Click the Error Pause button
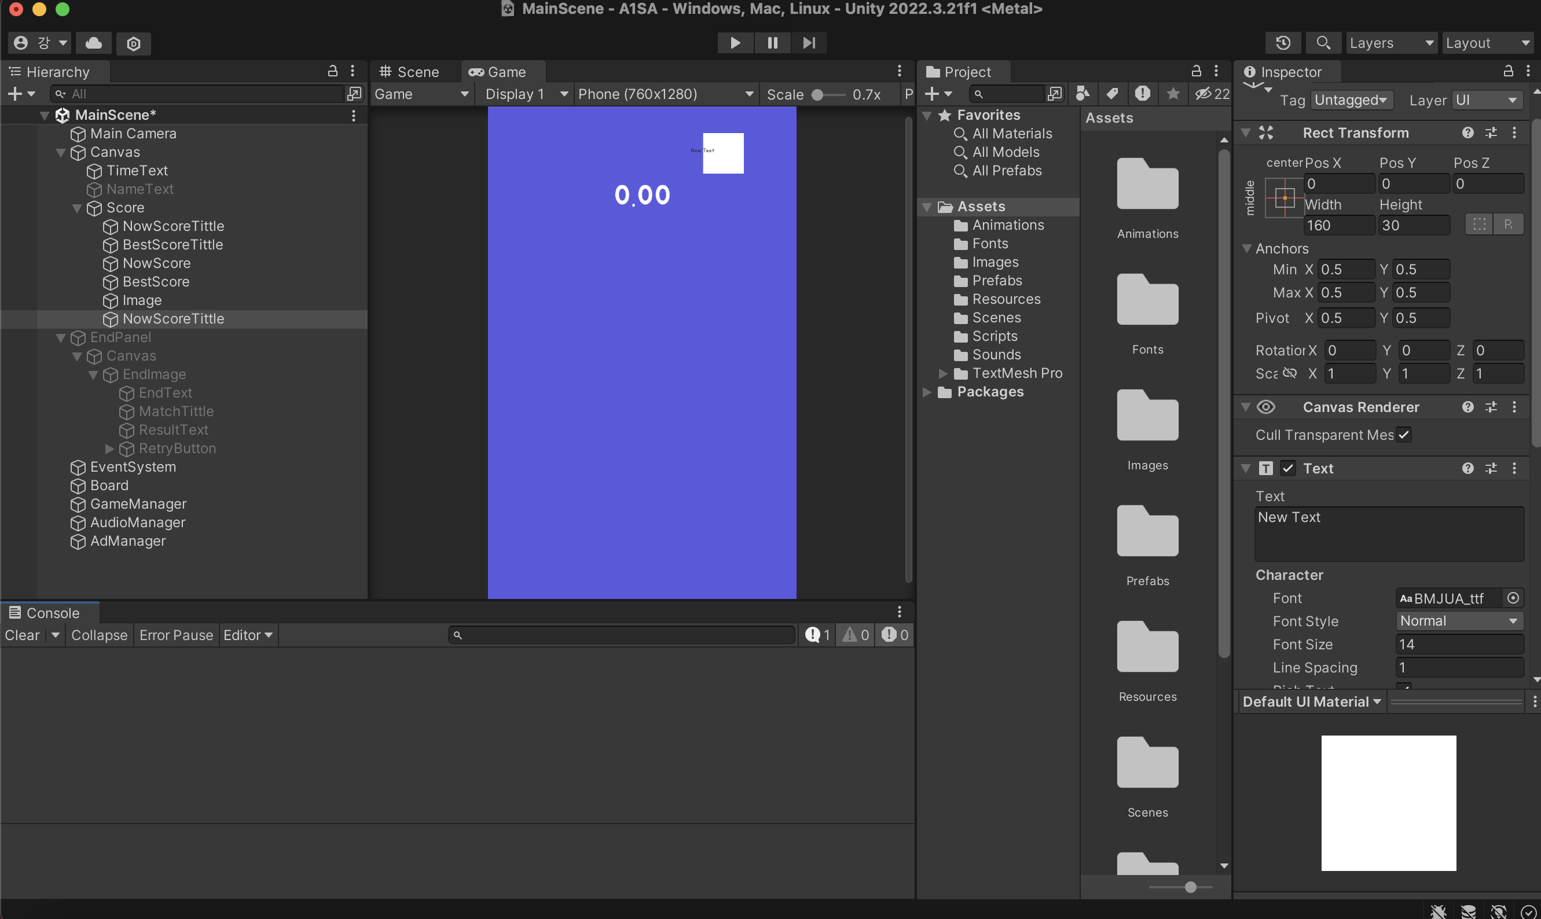 (x=176, y=635)
